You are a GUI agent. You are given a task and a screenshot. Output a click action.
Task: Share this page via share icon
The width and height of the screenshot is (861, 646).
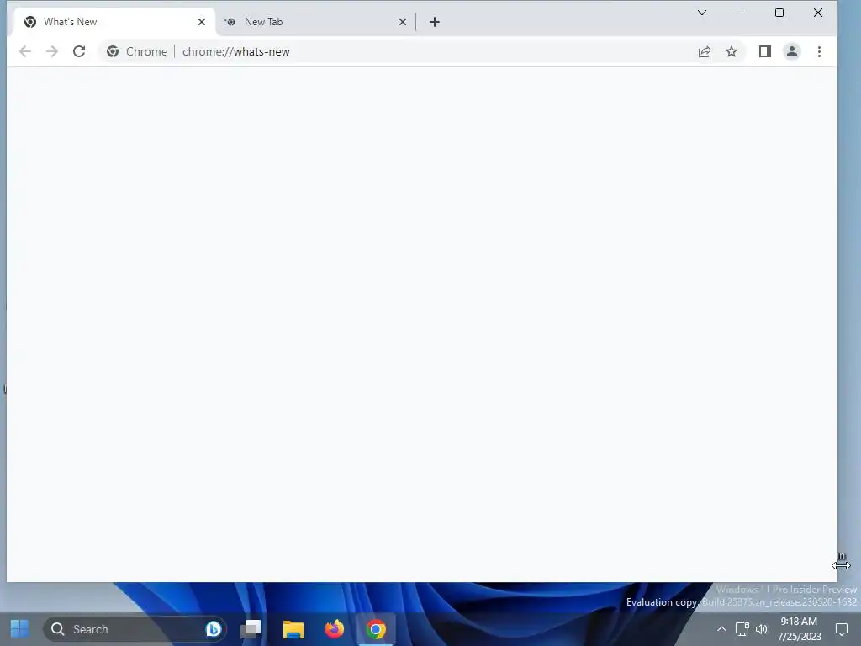point(705,51)
